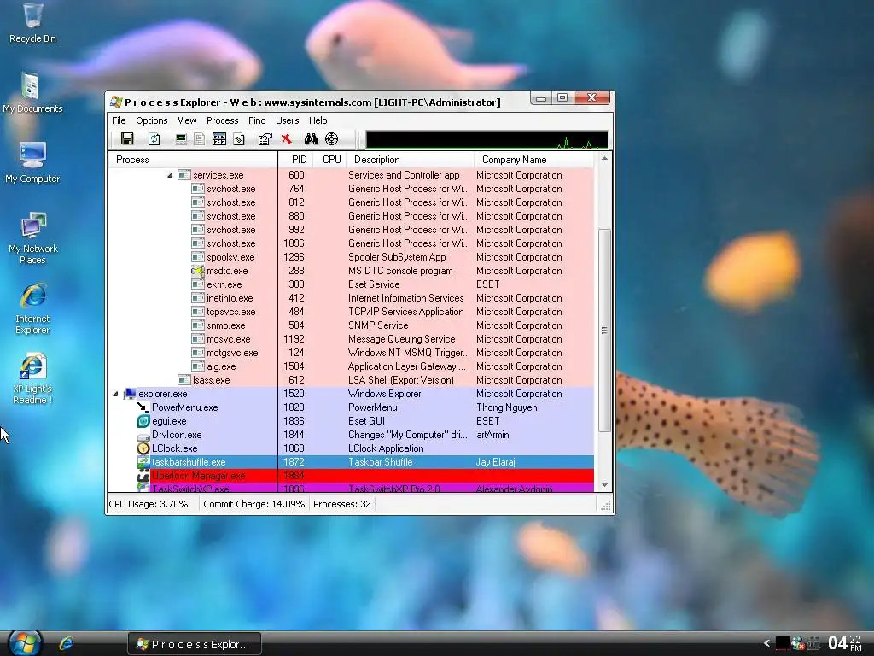Select svchost.exe with PID 764
This screenshot has width=874, height=656.
coord(351,189)
